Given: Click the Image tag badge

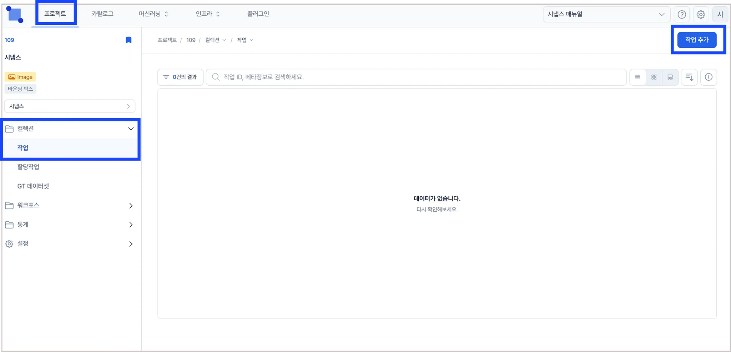Looking at the screenshot, I should [x=20, y=77].
